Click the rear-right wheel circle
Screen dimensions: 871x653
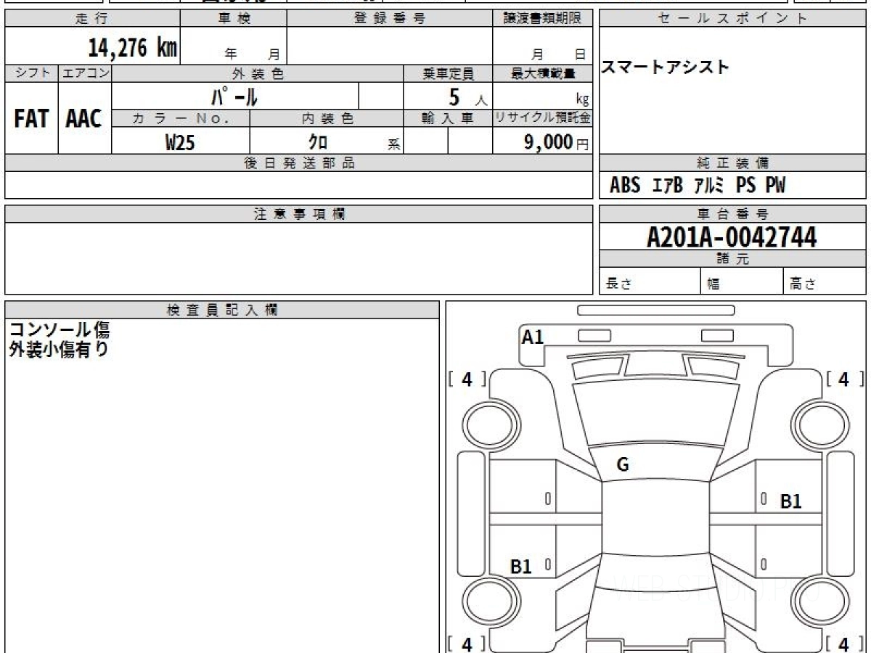point(819,601)
